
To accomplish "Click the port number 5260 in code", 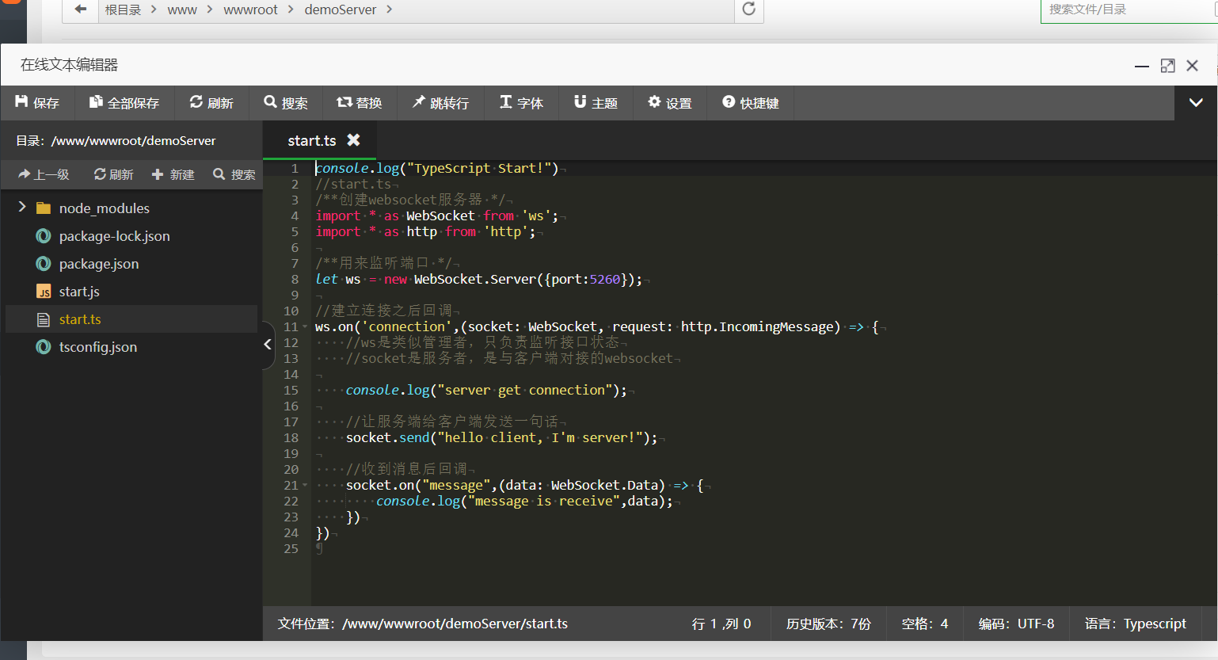I will [x=605, y=279].
